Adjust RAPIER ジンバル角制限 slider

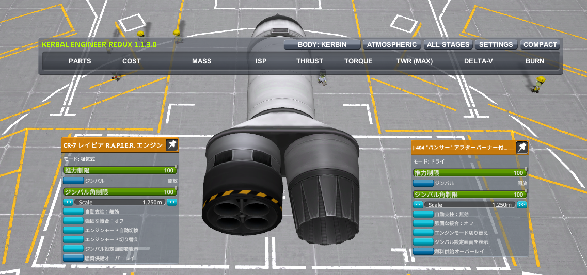tap(120, 192)
